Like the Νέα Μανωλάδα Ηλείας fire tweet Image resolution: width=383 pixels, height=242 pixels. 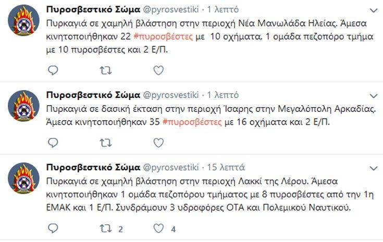(158, 70)
